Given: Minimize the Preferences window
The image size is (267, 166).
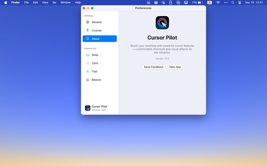Looking at the screenshot, I should 88,8.
